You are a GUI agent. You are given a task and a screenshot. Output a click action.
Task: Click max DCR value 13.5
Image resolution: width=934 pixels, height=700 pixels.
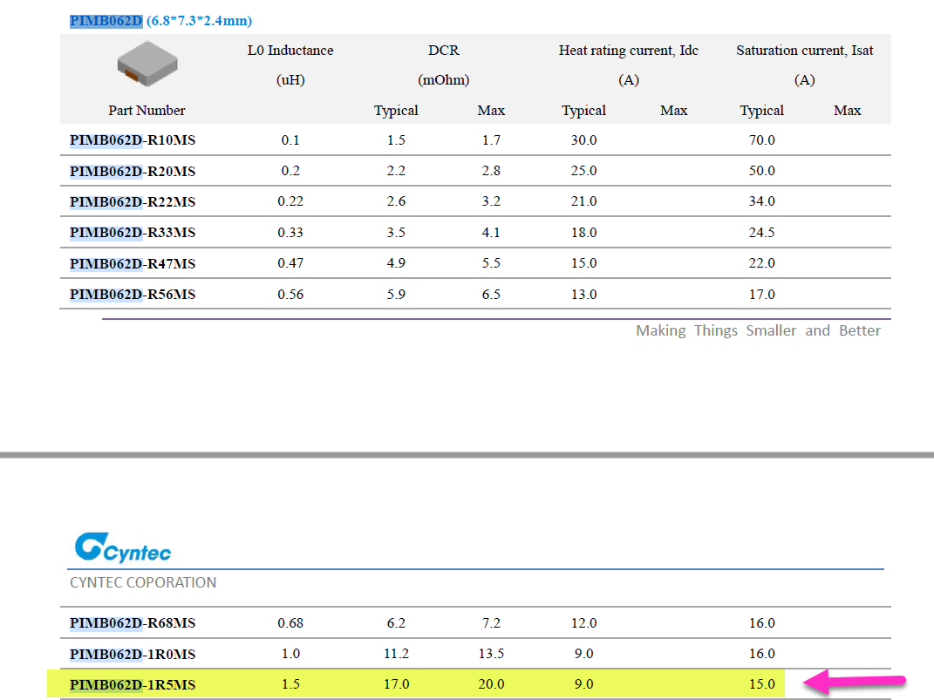[492, 654]
